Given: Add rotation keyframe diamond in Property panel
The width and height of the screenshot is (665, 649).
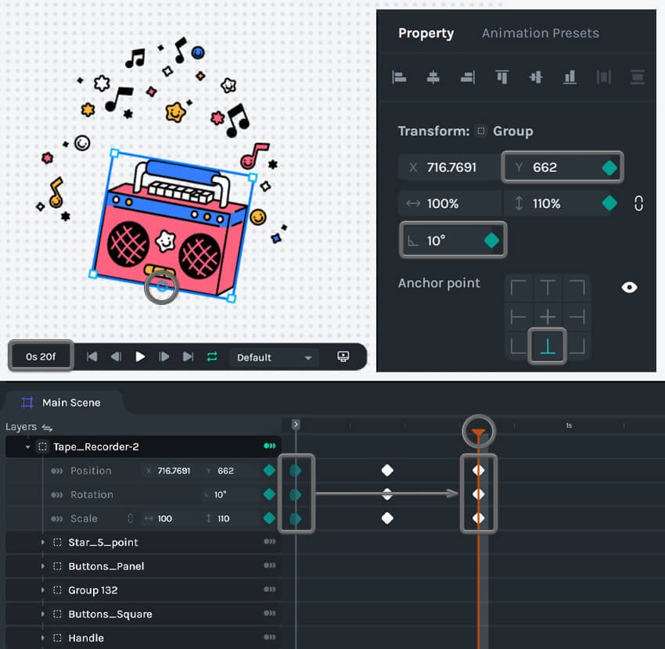Looking at the screenshot, I should [491, 240].
